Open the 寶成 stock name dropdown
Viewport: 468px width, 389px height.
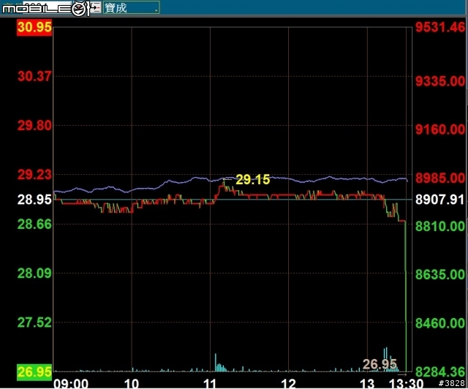[x=132, y=7]
